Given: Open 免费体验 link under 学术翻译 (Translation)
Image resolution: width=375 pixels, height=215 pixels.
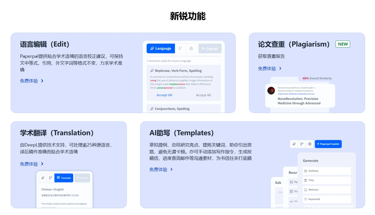Looking at the screenshot, I should (x=32, y=164).
